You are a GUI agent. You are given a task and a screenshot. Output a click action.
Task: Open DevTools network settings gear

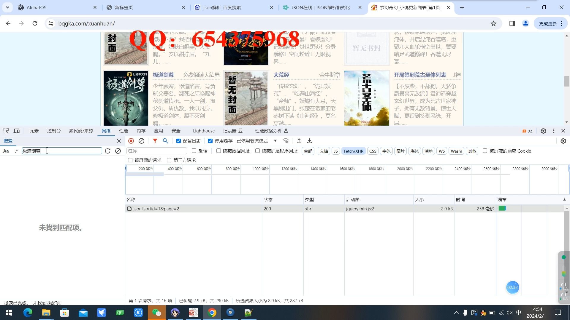click(563, 141)
